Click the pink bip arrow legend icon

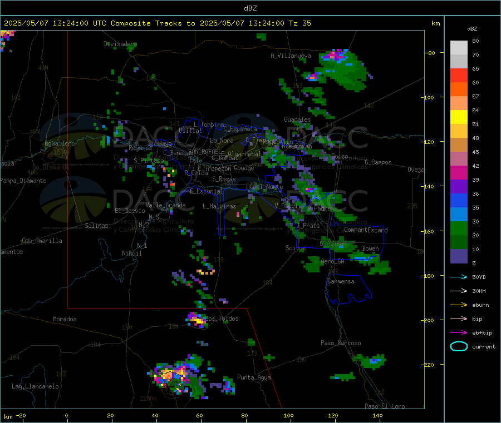(459, 319)
